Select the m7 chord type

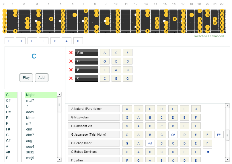coord(41,124)
